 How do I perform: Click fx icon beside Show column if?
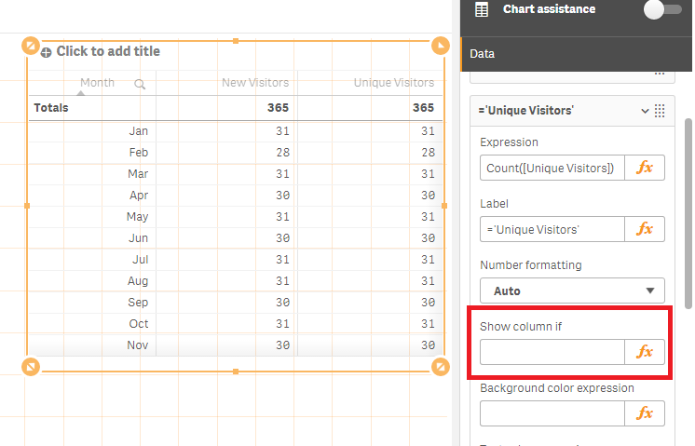(x=645, y=352)
